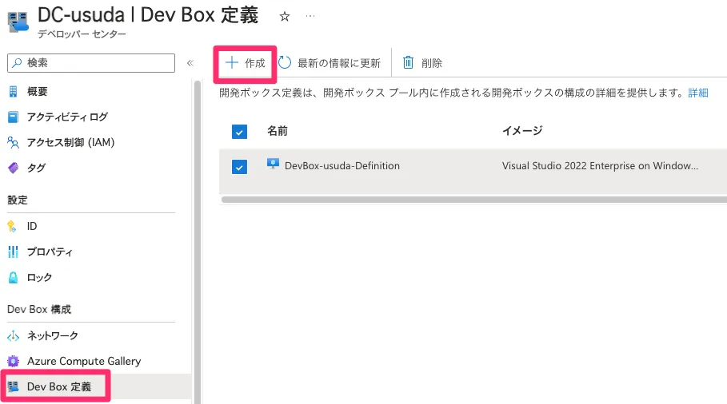Viewport: 727px width, 404px height.
Task: Click into the 検索 search field
Action: pyautogui.click(x=91, y=63)
